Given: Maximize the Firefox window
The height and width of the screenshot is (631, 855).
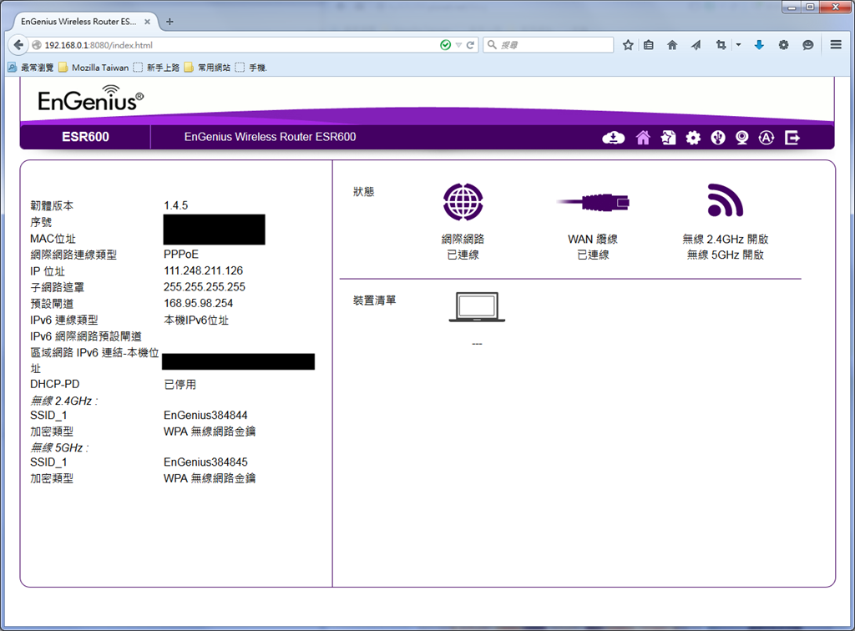Looking at the screenshot, I should (x=810, y=7).
